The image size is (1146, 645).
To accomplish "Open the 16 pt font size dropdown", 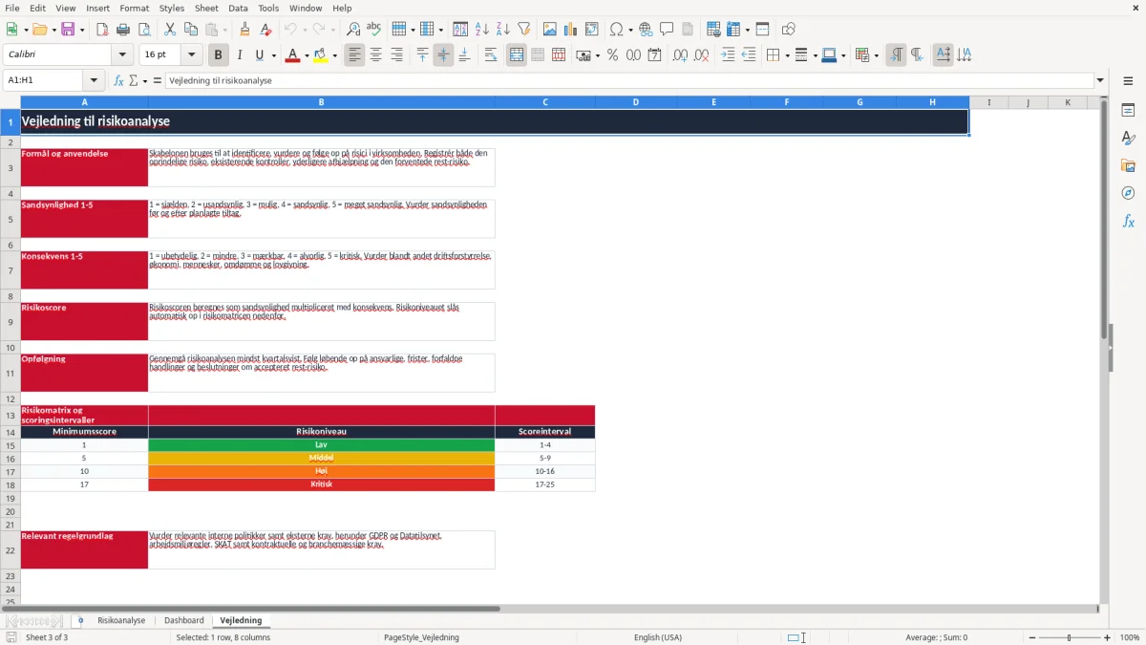I will coord(192,55).
